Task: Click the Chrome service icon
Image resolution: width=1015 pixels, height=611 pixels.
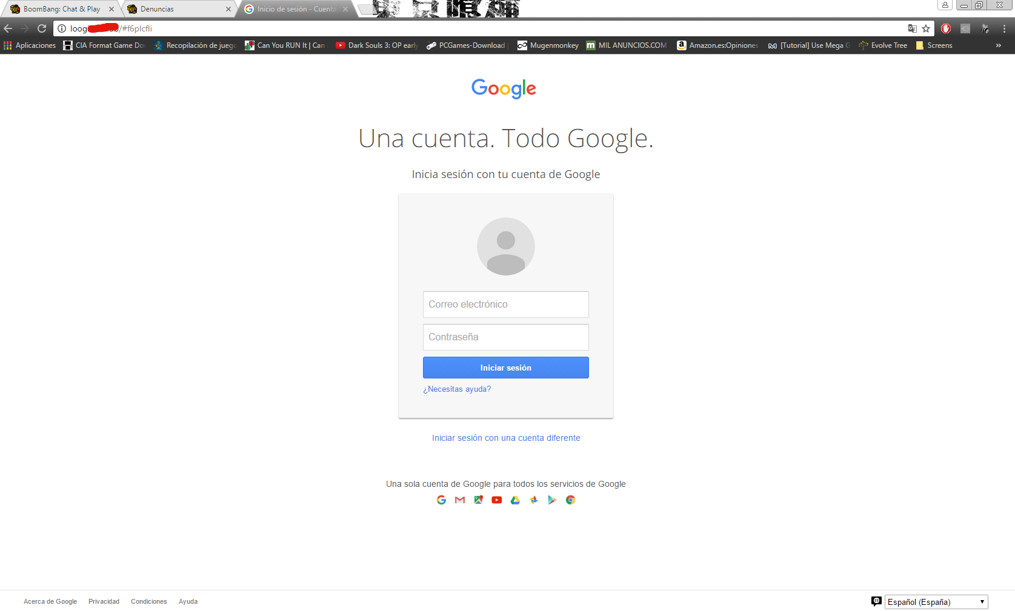Action: 570,500
